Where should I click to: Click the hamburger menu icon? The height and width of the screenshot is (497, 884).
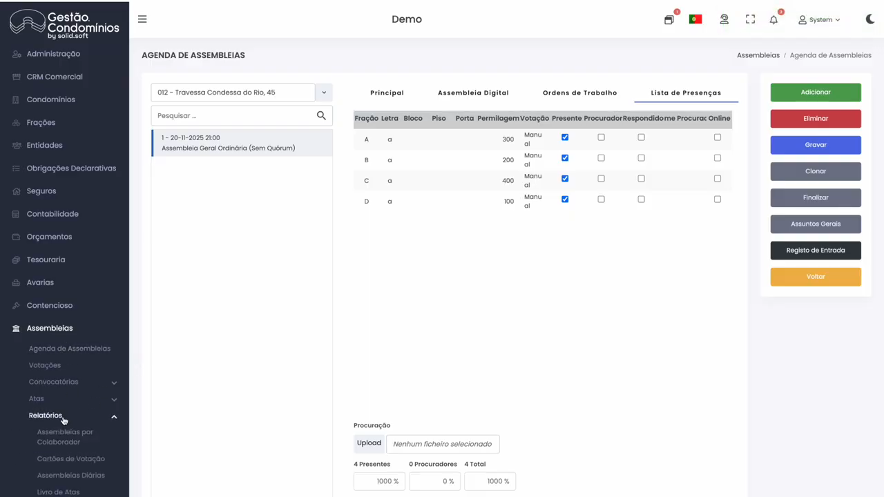click(x=142, y=19)
